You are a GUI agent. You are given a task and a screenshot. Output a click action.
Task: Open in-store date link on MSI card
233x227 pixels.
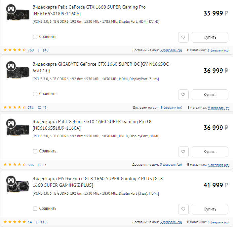point(218,222)
